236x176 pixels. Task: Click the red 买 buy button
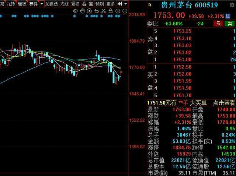pyautogui.click(x=218, y=24)
